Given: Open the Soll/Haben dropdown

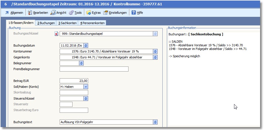Looking at the screenshot, I should tap(86, 87).
